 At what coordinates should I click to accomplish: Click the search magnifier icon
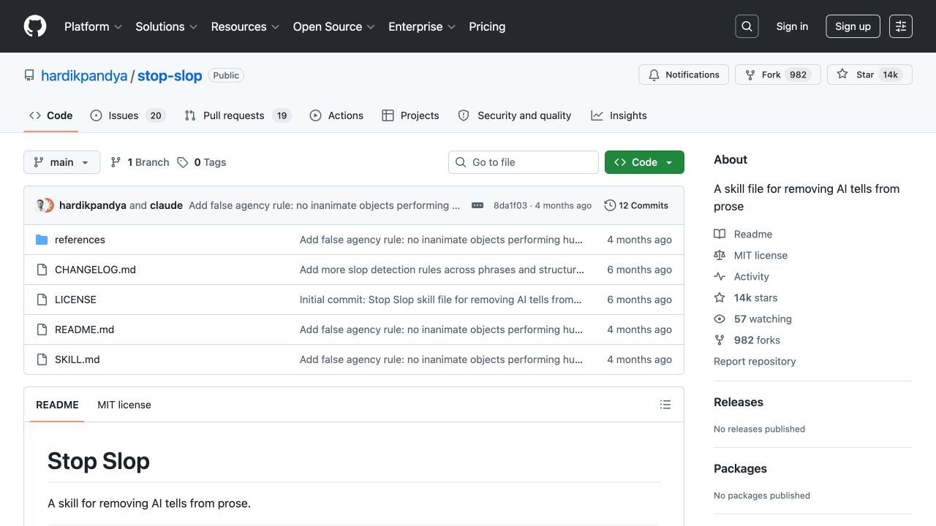point(747,26)
